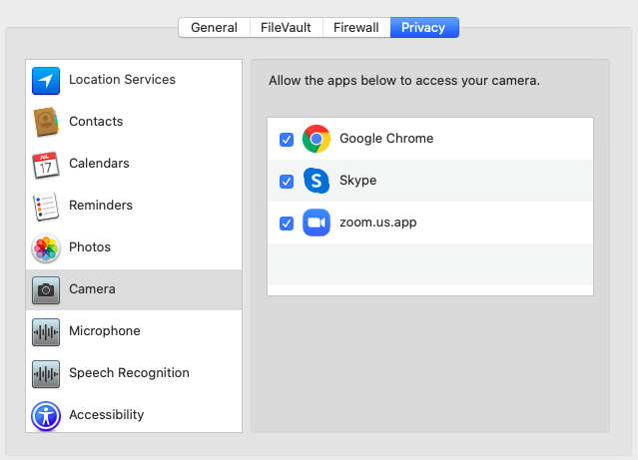The image size is (638, 460).
Task: Select the Camera row label in sidebar
Action: pos(92,289)
